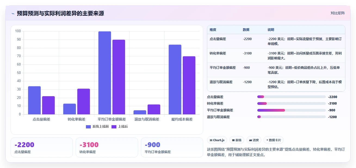Click the 数据卡片 tag chip
Screen dimensions: 356x168
(x=273, y=140)
